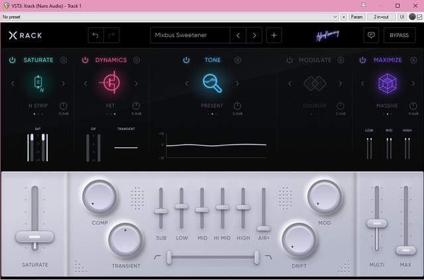Viewport: 424px width, 280px height.
Task: Select next Tone type
Action: [237, 84]
